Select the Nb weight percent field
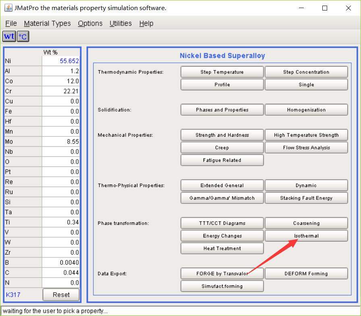The height and width of the screenshot is (316, 361). [x=61, y=152]
